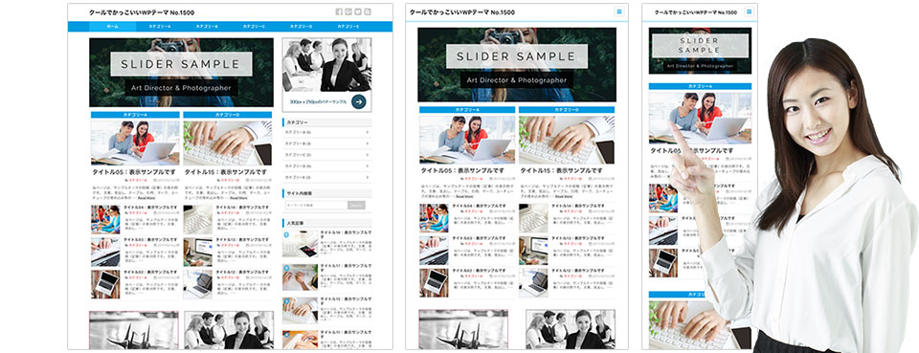Viewport: 919px width, 353px height.
Task: Select the ホーム tab in the blue navigation bar
Action: point(113,27)
